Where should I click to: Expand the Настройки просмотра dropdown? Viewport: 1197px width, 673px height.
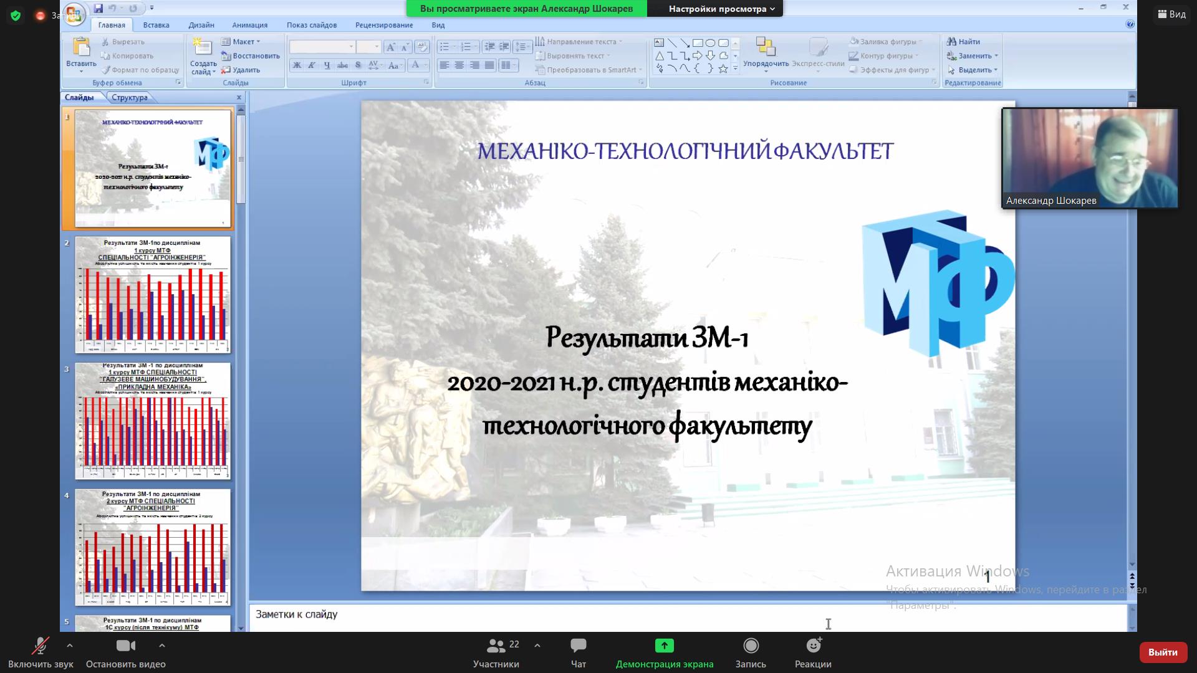click(721, 9)
